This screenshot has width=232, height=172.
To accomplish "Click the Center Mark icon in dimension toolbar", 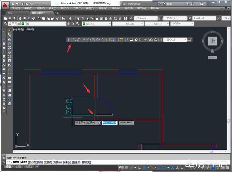I will (x=136, y=39).
